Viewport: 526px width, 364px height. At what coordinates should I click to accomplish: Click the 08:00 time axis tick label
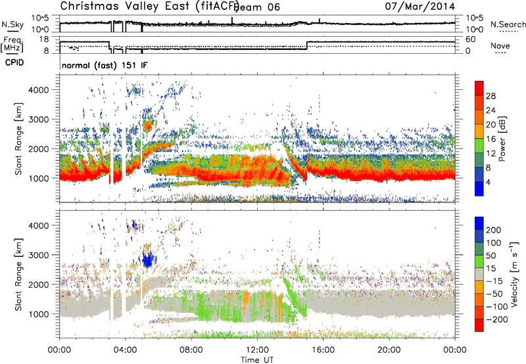191,350
